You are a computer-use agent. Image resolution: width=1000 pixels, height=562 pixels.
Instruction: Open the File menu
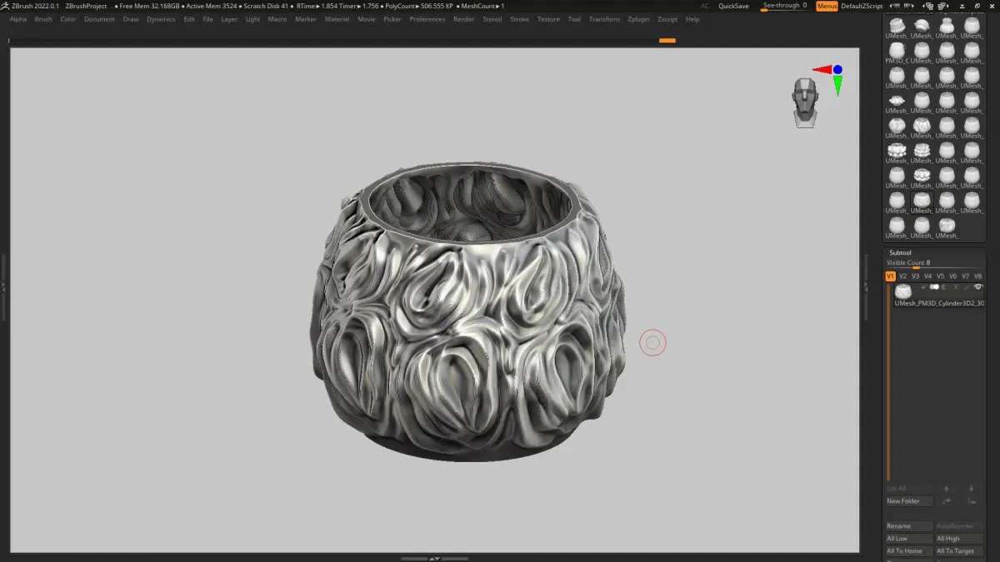point(207,19)
